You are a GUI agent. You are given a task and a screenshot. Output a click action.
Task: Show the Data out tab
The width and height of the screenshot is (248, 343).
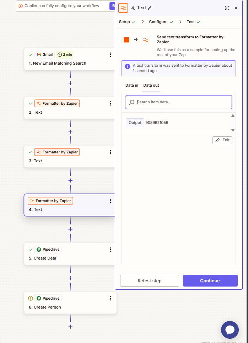pyautogui.click(x=151, y=85)
